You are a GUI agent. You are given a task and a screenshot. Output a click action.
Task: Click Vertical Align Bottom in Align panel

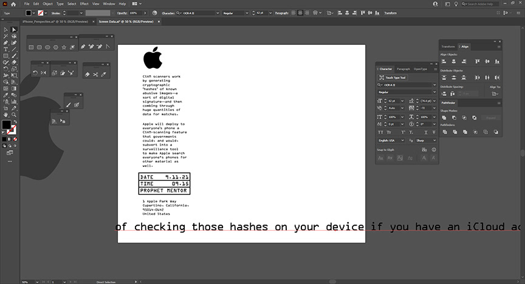(497, 61)
